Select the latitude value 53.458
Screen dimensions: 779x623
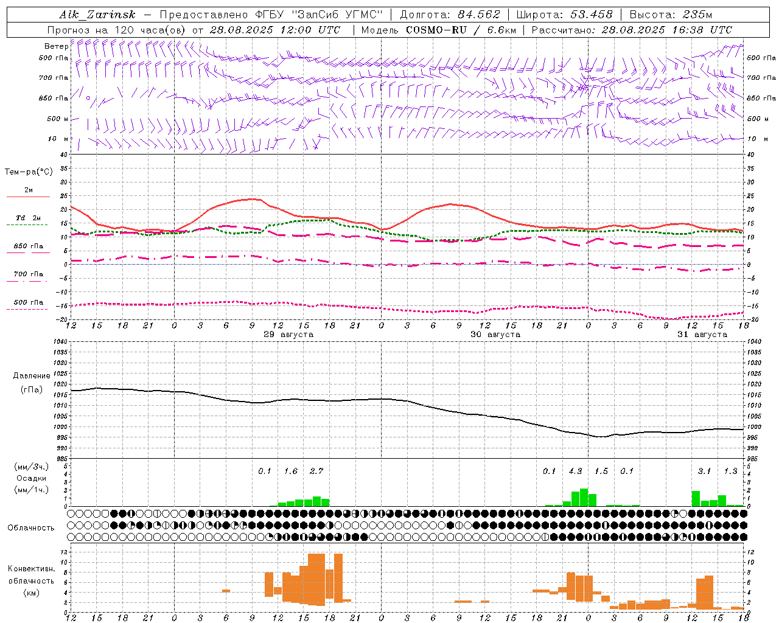[592, 15]
